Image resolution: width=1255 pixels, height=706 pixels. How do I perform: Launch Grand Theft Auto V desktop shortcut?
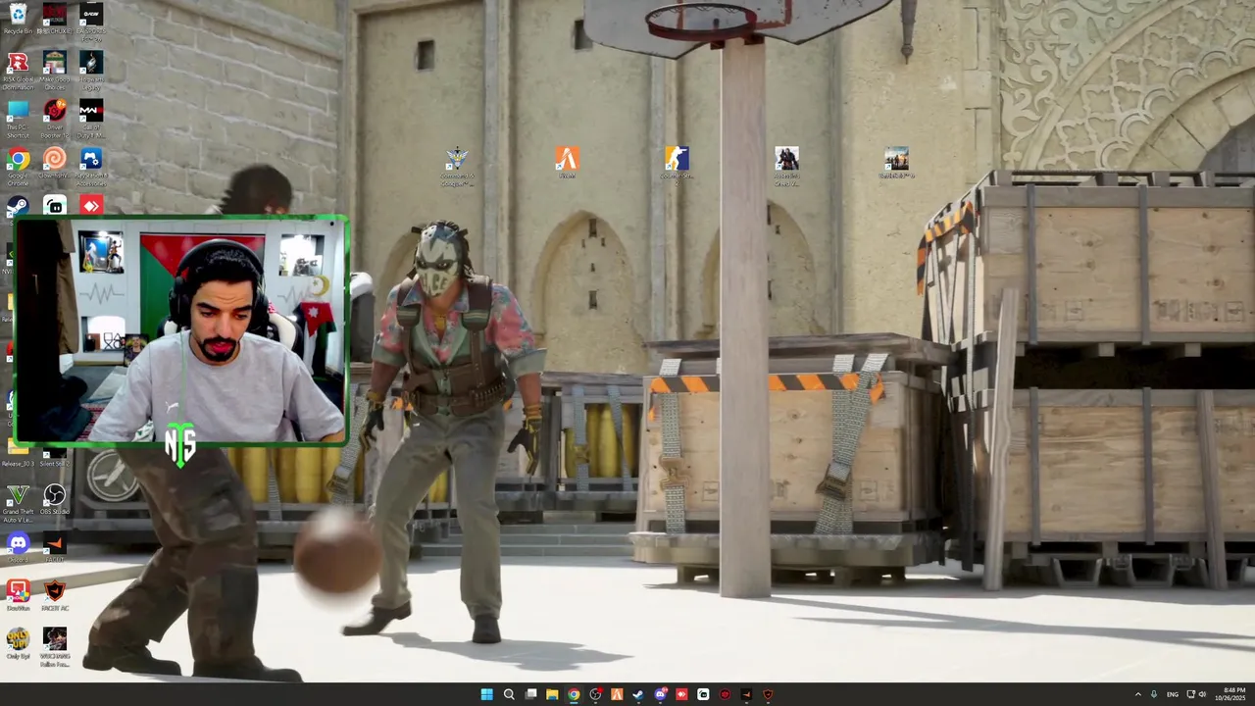coord(18,501)
